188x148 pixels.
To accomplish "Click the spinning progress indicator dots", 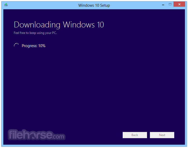I will click(x=16, y=45).
